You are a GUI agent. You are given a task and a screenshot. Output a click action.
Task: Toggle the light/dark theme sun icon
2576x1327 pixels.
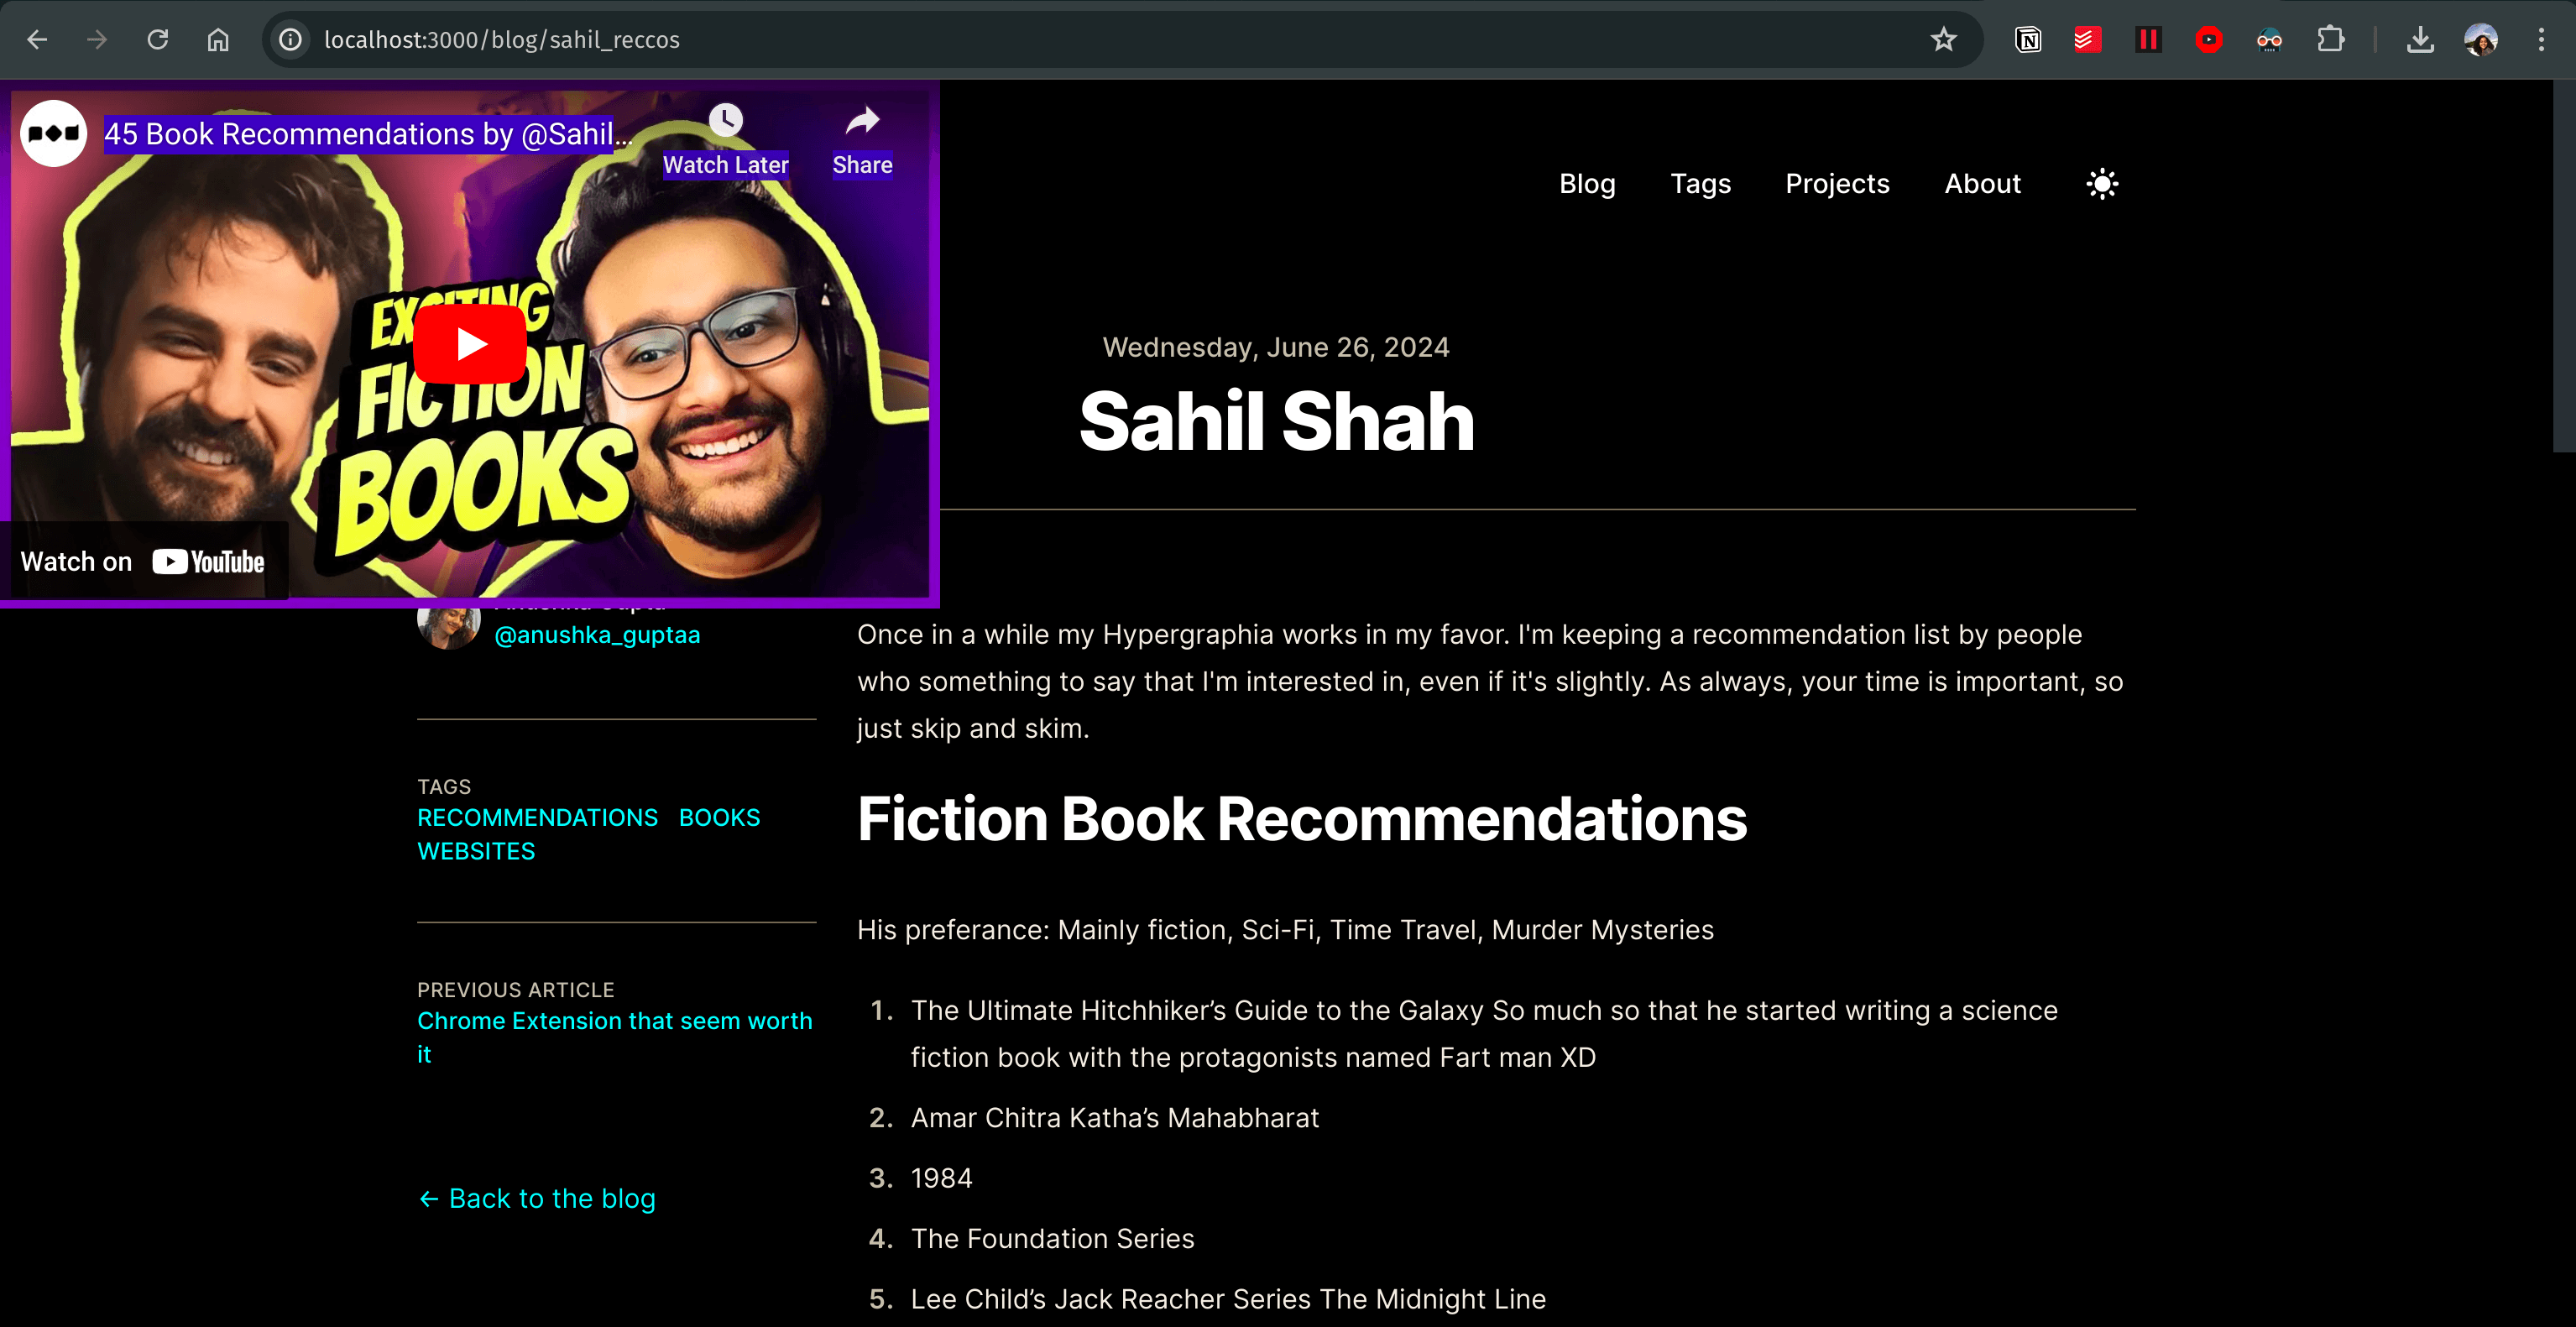(x=2102, y=184)
